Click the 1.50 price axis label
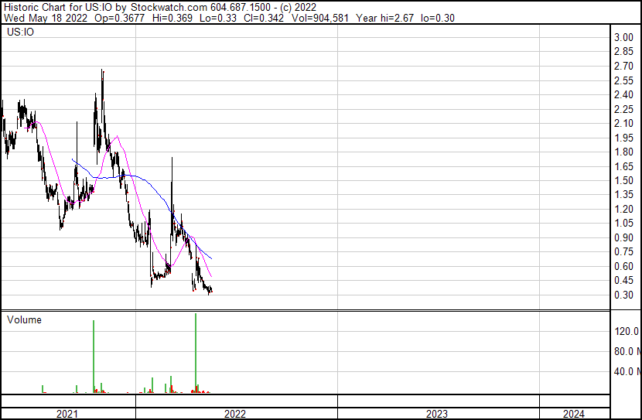642x420 pixels. tap(624, 180)
